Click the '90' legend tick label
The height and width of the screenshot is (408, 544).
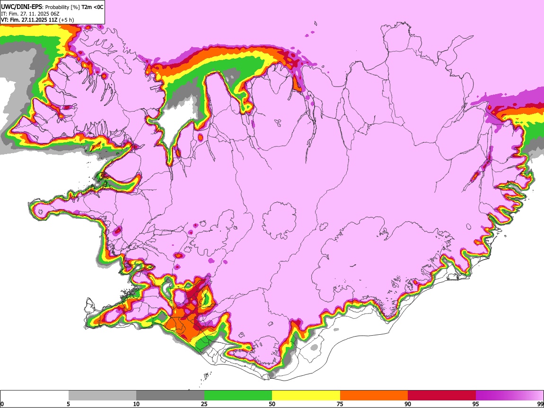point(408,404)
